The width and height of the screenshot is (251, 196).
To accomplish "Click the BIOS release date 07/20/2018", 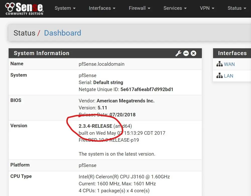I will (x=122, y=115).
